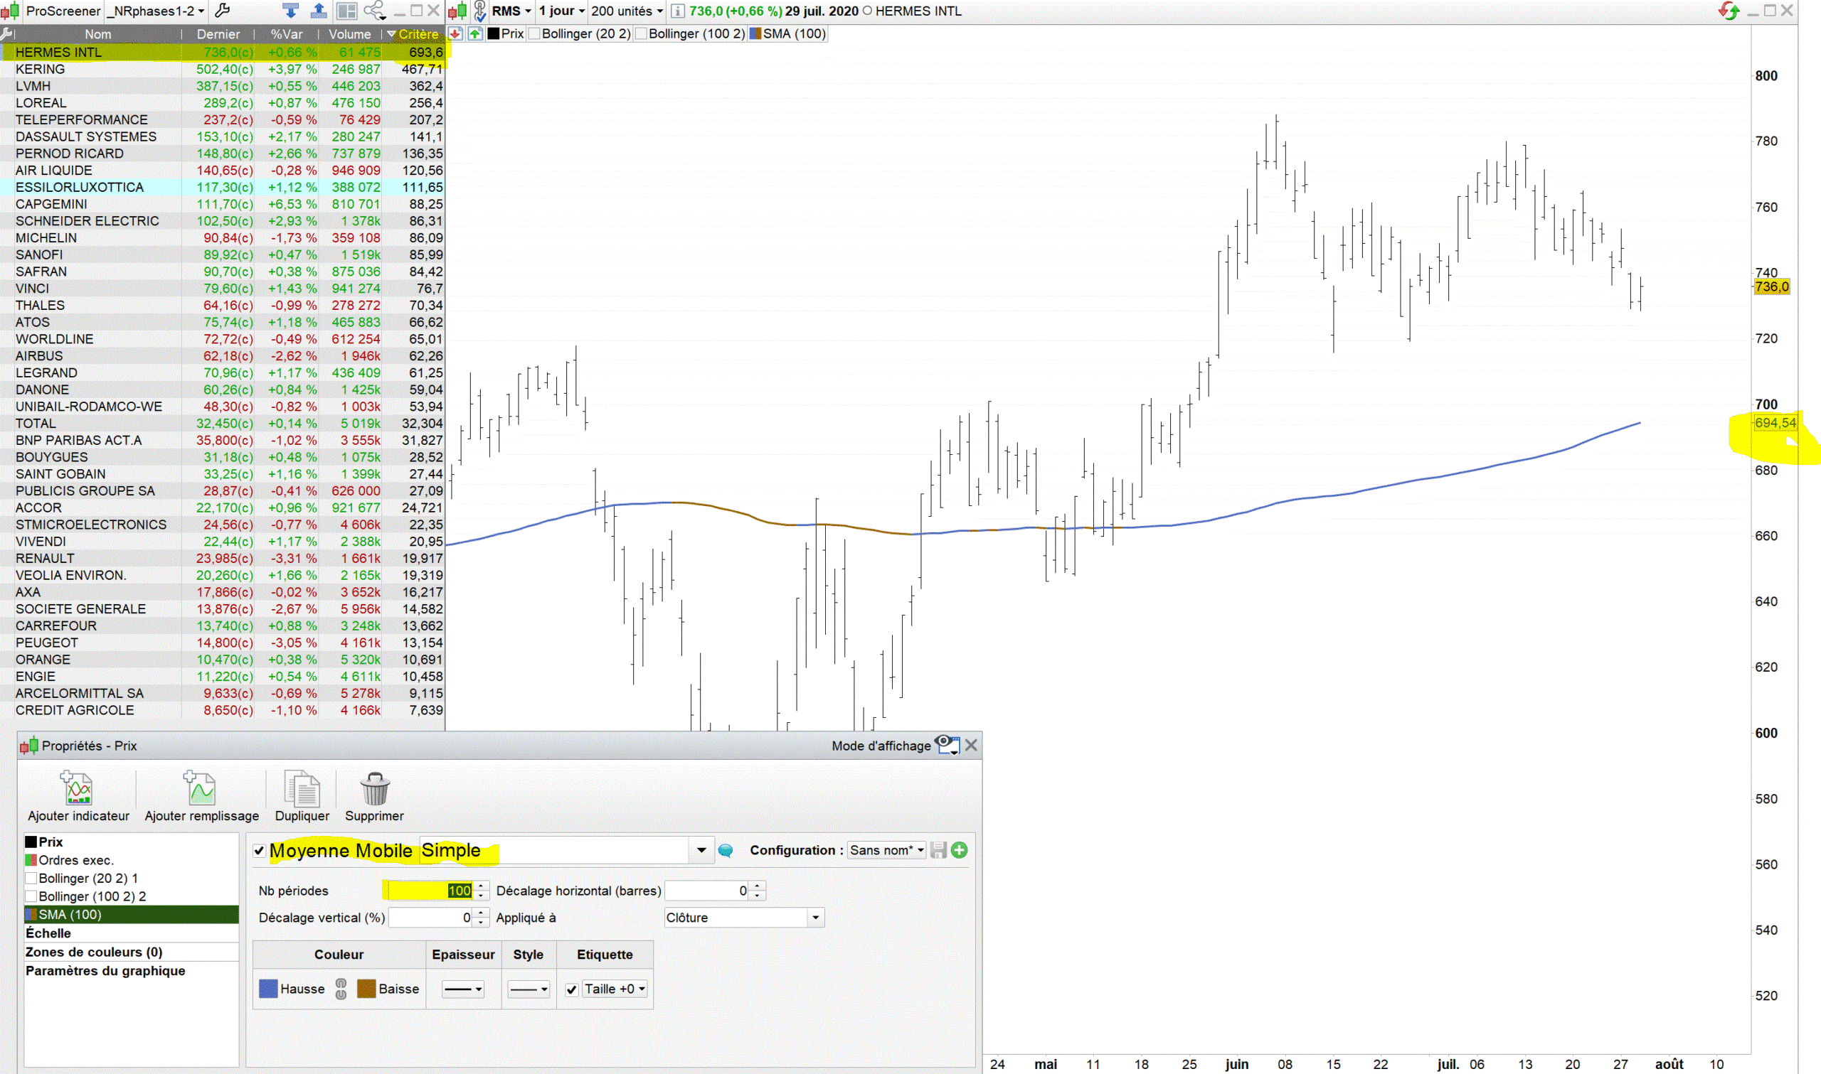Sort the screener by the Volume column
The image size is (1821, 1074).
click(349, 34)
